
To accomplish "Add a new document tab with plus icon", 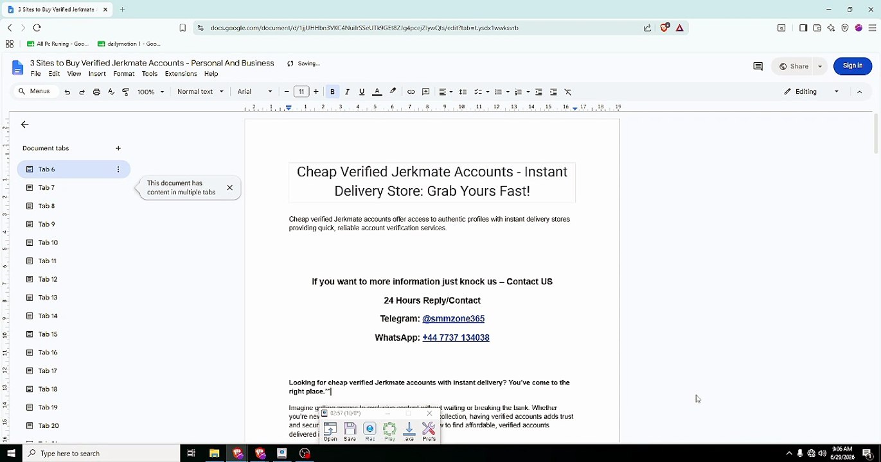I will 118,148.
